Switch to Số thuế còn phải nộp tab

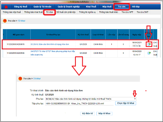(x=66, y=12)
